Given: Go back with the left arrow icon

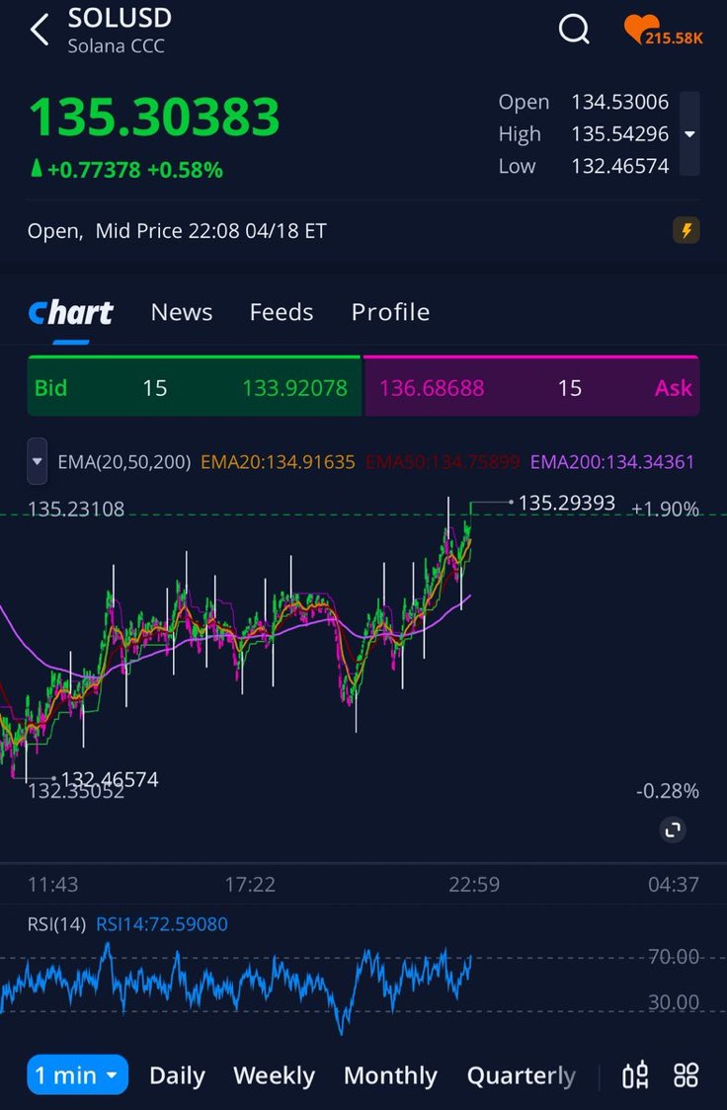Looking at the screenshot, I should (40, 30).
